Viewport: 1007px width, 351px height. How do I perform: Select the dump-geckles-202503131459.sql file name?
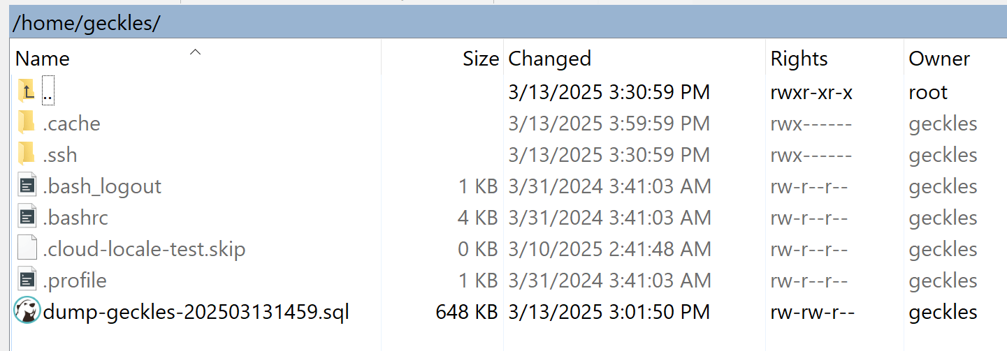tap(196, 312)
